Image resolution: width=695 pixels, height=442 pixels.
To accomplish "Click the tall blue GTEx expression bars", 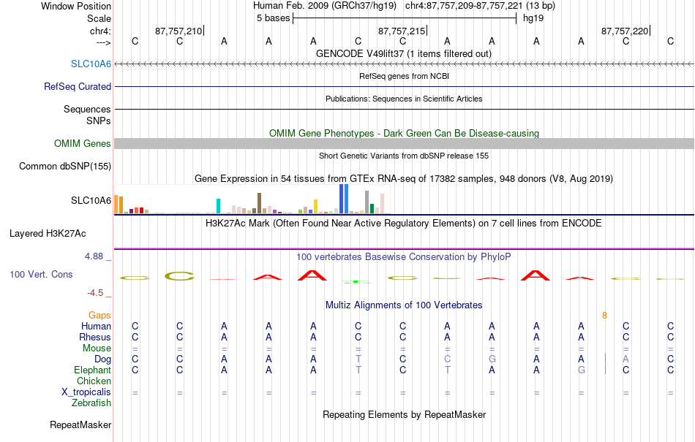I will point(344,199).
